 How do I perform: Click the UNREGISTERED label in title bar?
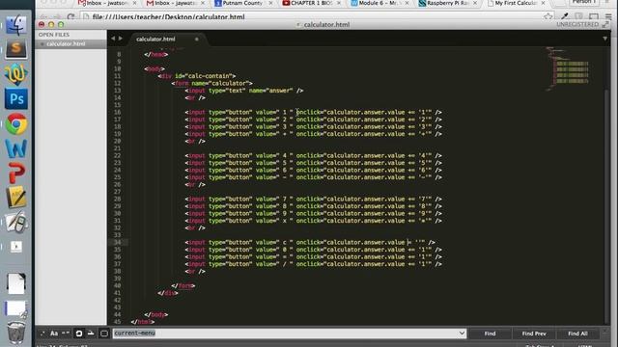coord(577,24)
